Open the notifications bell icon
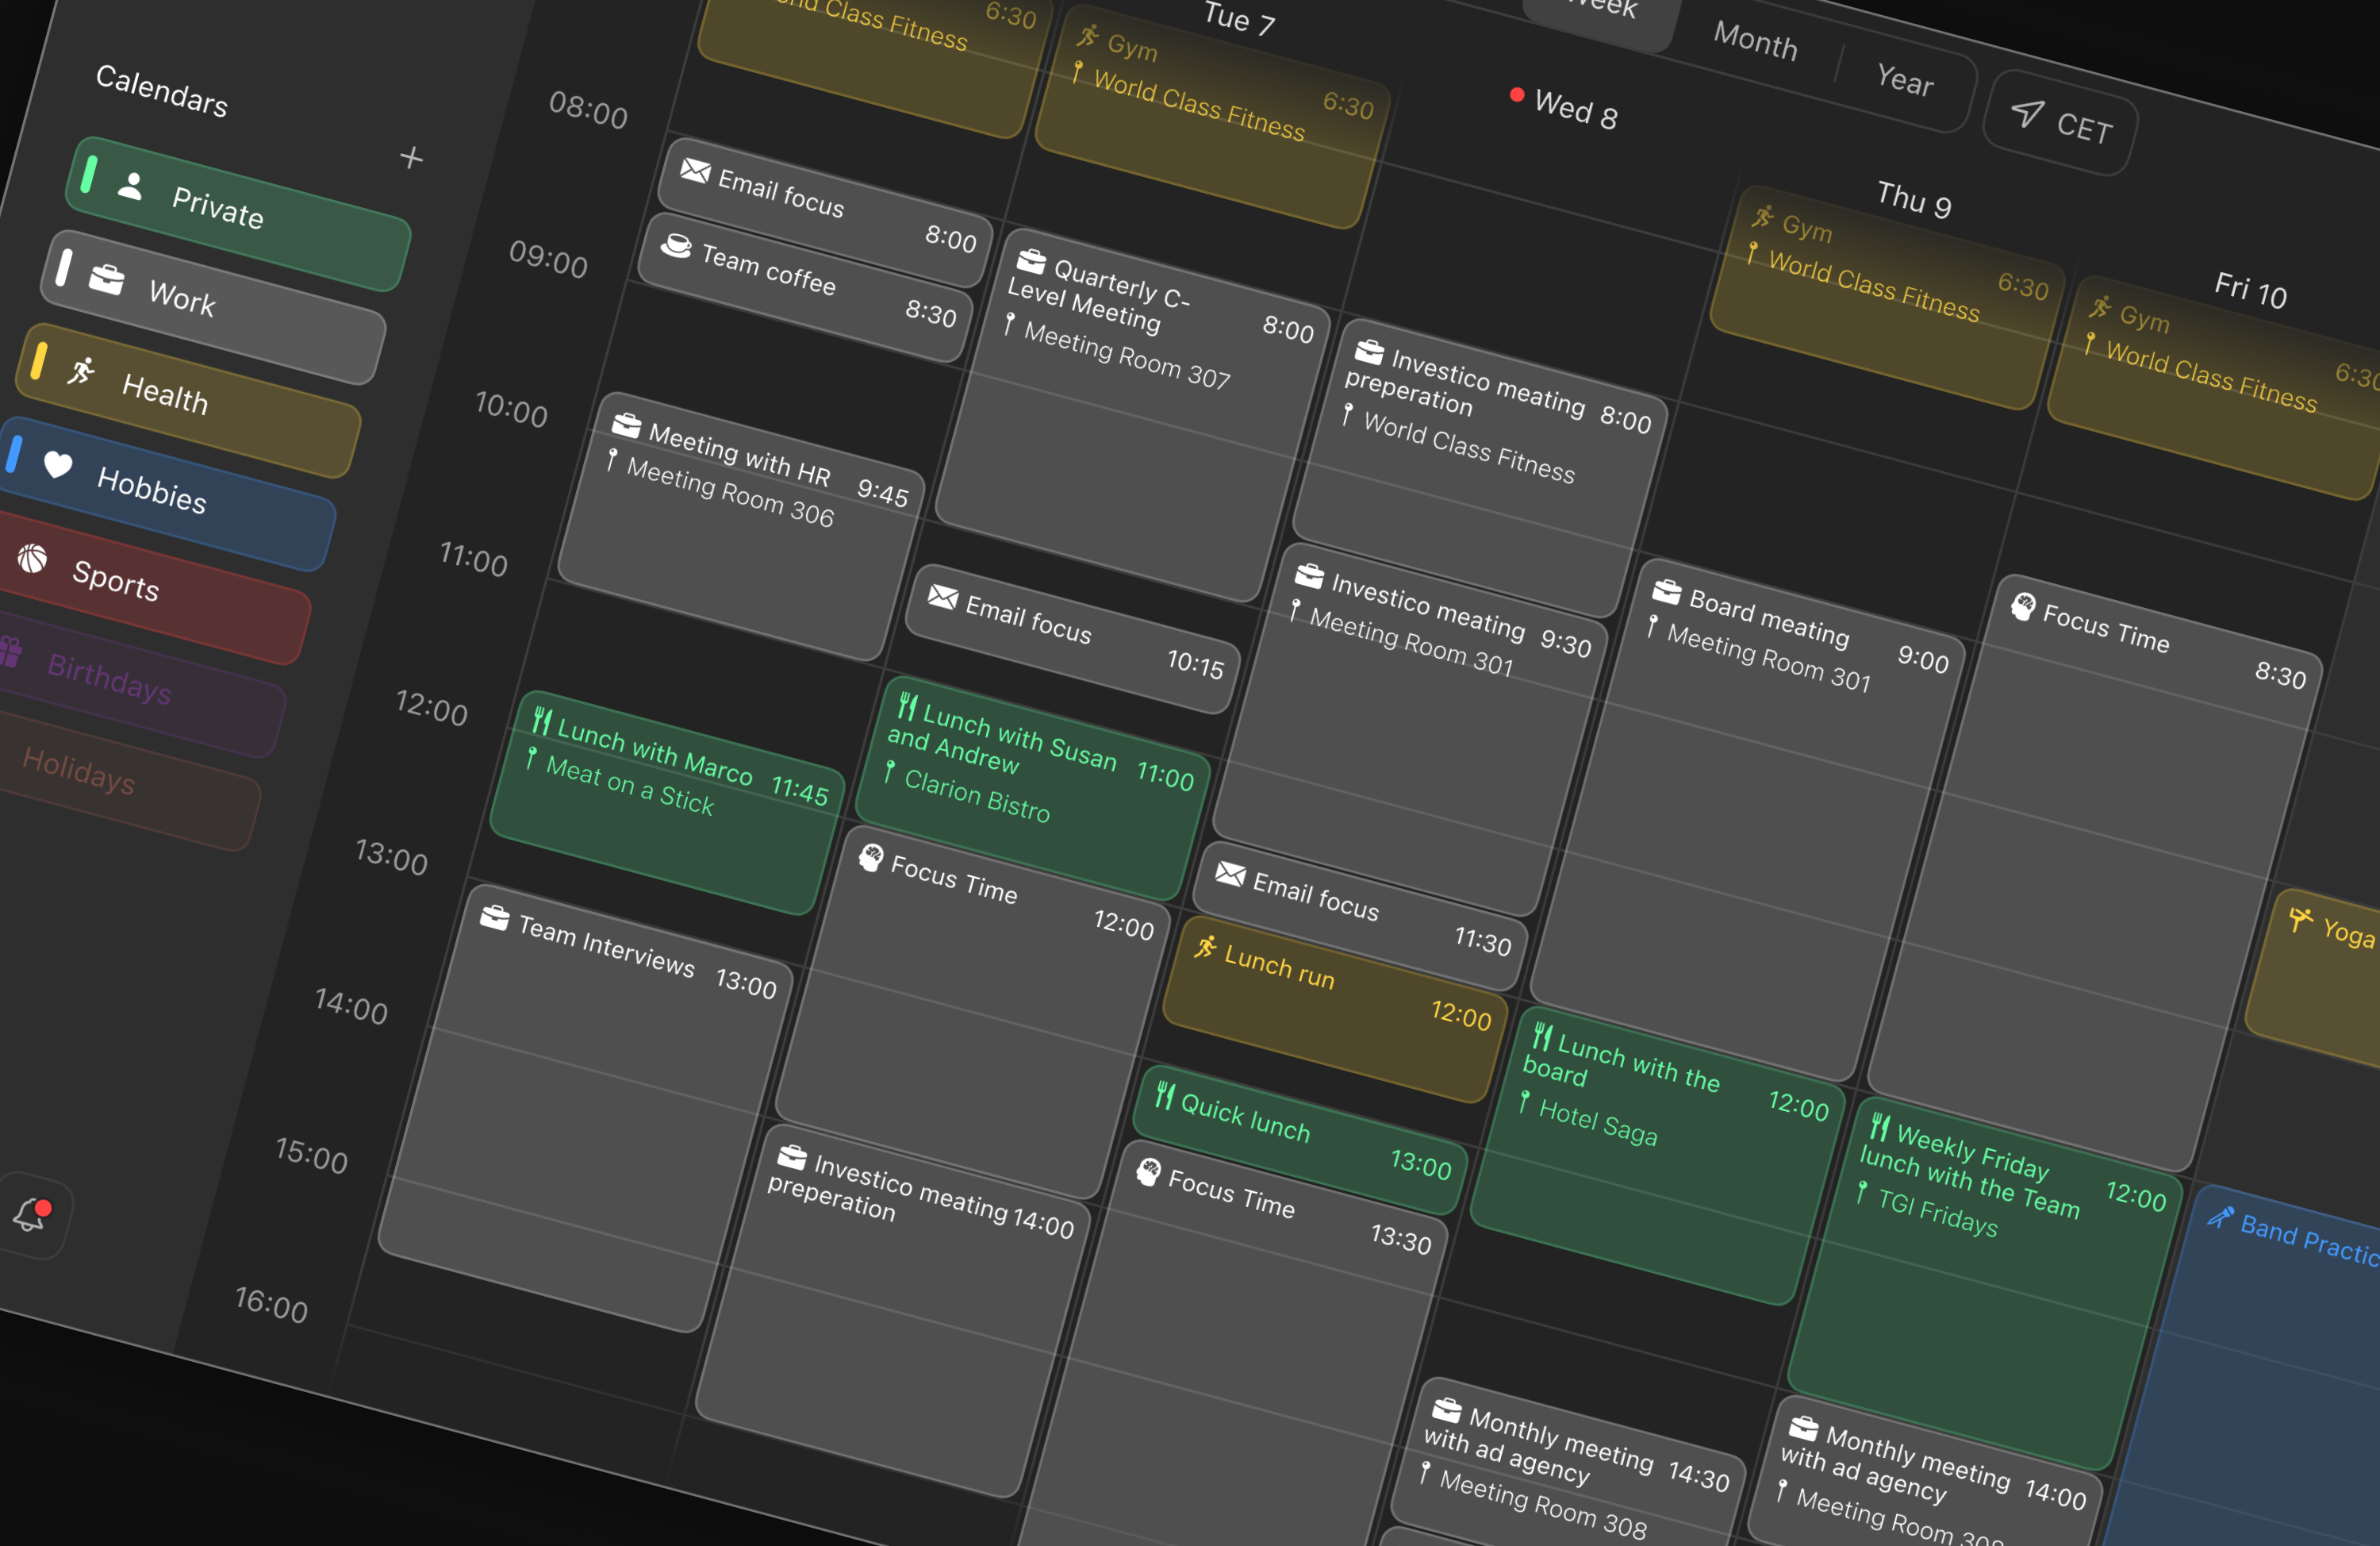 31,1215
